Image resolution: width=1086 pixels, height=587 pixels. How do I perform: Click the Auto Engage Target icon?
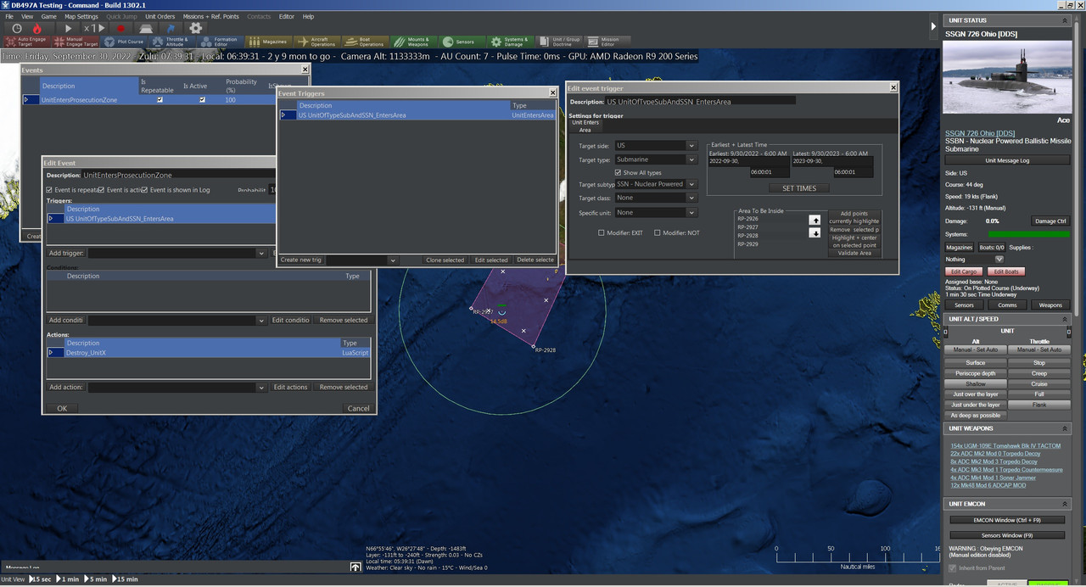pyautogui.click(x=26, y=42)
